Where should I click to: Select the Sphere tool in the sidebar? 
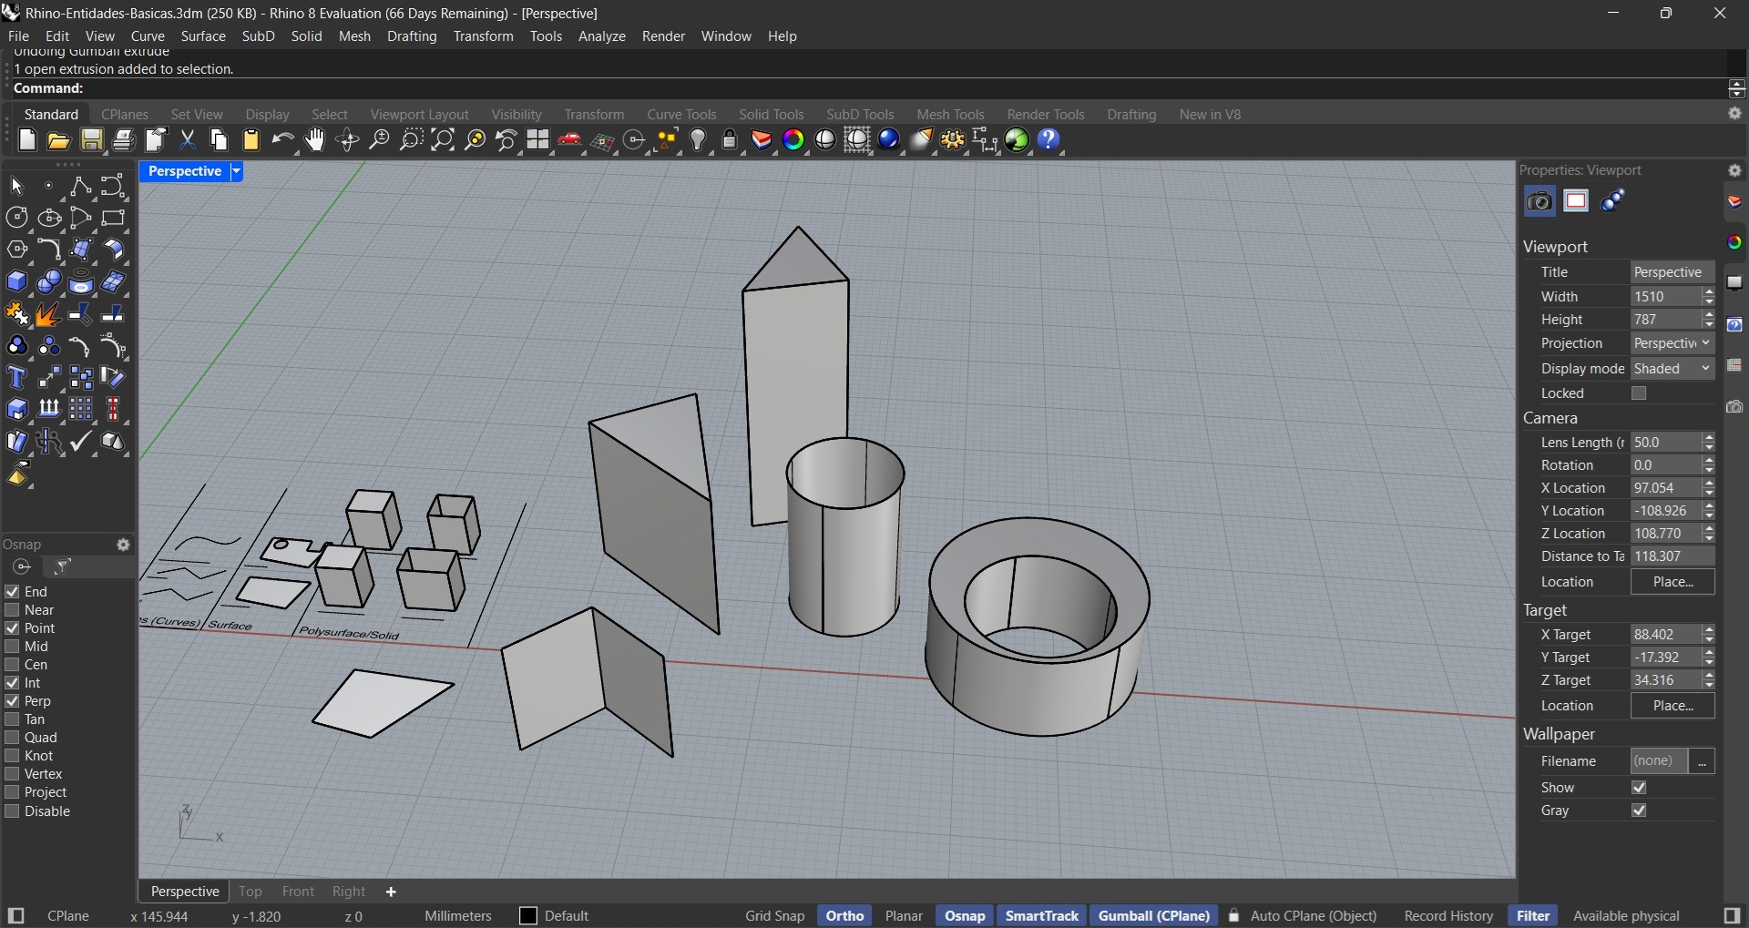[48, 281]
